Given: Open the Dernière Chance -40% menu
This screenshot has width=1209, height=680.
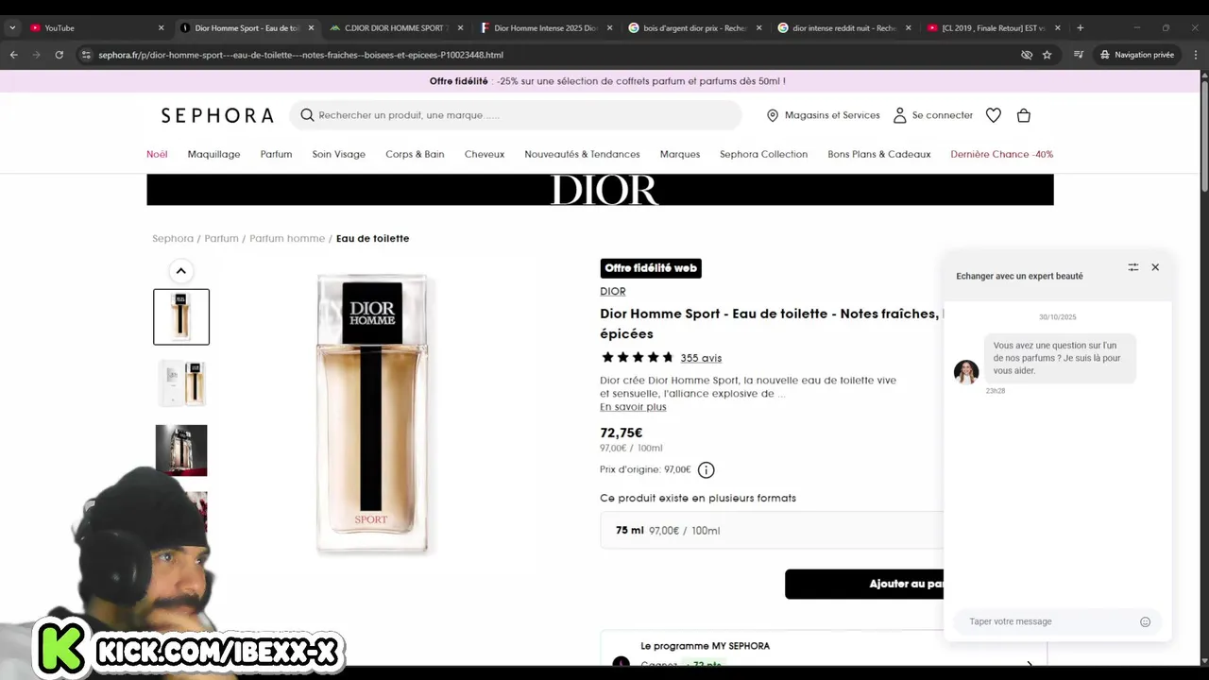Looking at the screenshot, I should [1002, 154].
